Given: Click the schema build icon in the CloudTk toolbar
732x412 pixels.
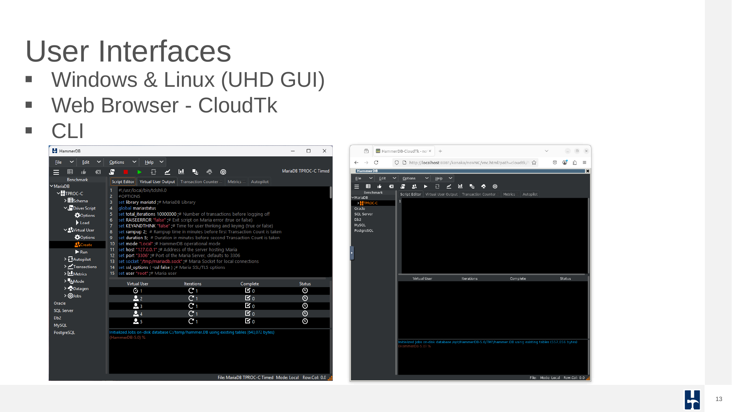Looking at the screenshot, I should [368, 186].
